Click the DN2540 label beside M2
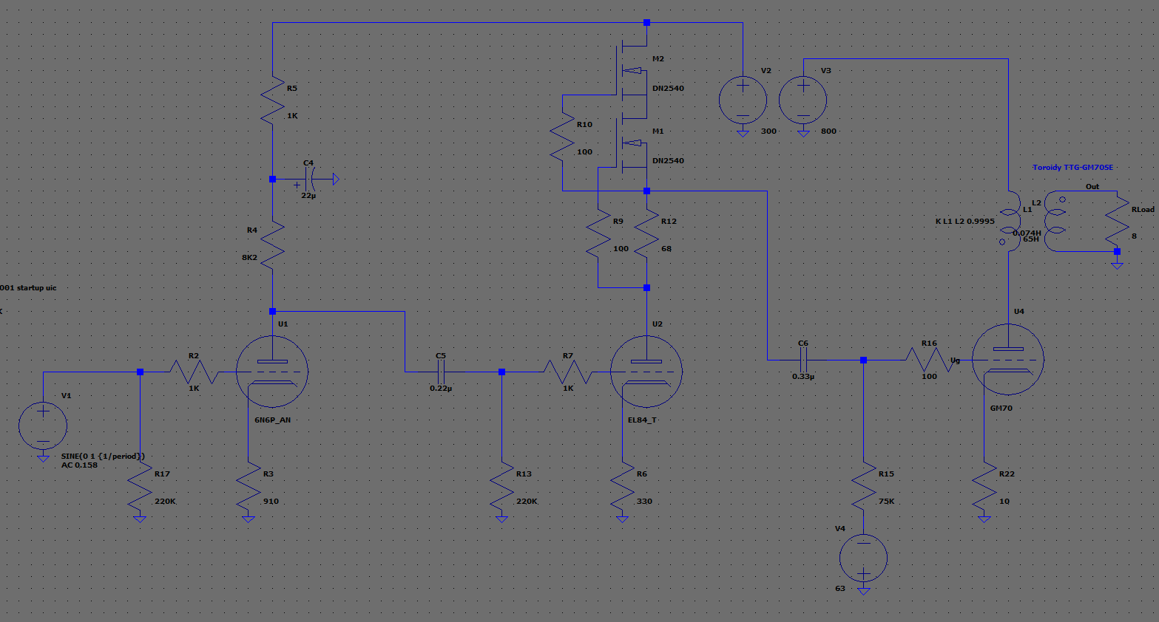 click(x=668, y=88)
